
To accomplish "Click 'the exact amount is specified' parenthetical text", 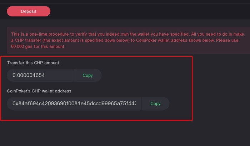I will click(76, 40).
